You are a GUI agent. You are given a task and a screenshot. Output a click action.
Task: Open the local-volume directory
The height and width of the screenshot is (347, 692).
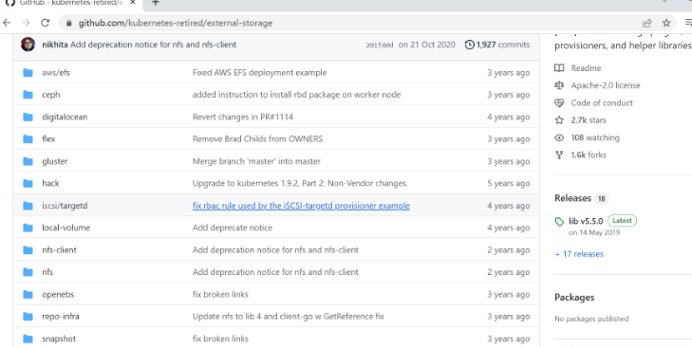coord(65,228)
